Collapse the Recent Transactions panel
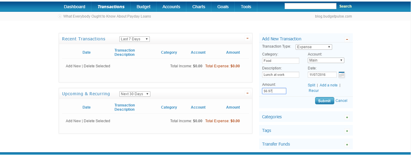 click(247, 39)
